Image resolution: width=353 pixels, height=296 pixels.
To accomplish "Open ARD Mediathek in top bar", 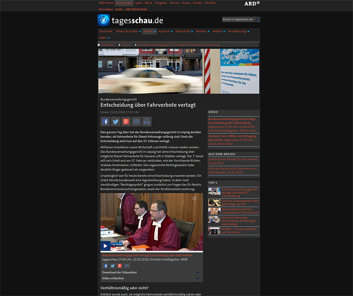I will pyautogui.click(x=136, y=9).
